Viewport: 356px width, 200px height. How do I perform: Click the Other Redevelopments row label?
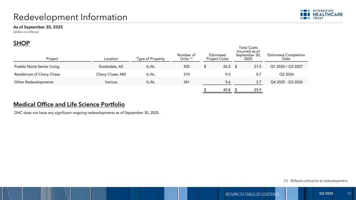click(34, 82)
